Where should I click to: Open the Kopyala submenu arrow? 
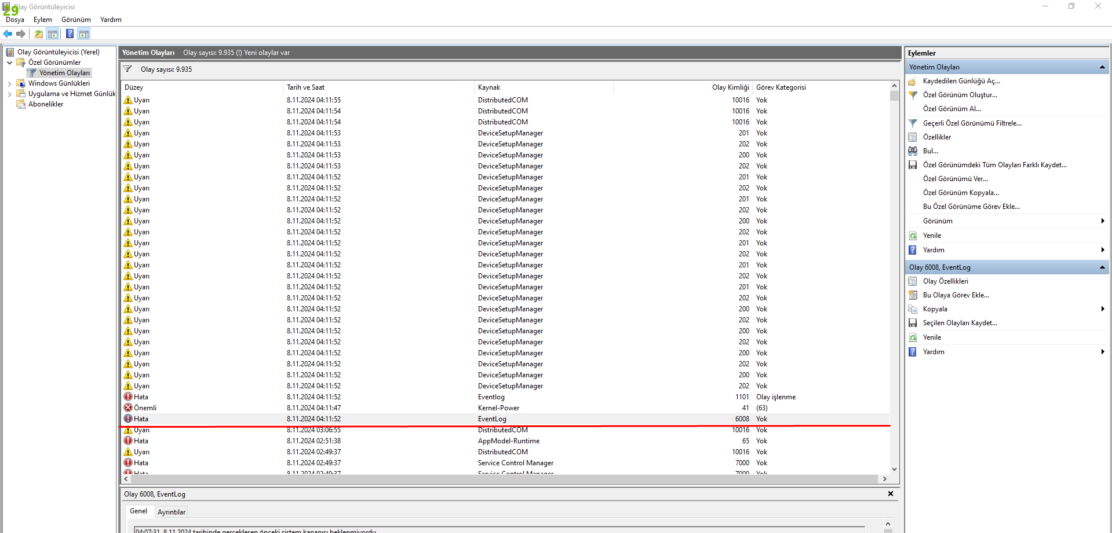click(x=1102, y=309)
